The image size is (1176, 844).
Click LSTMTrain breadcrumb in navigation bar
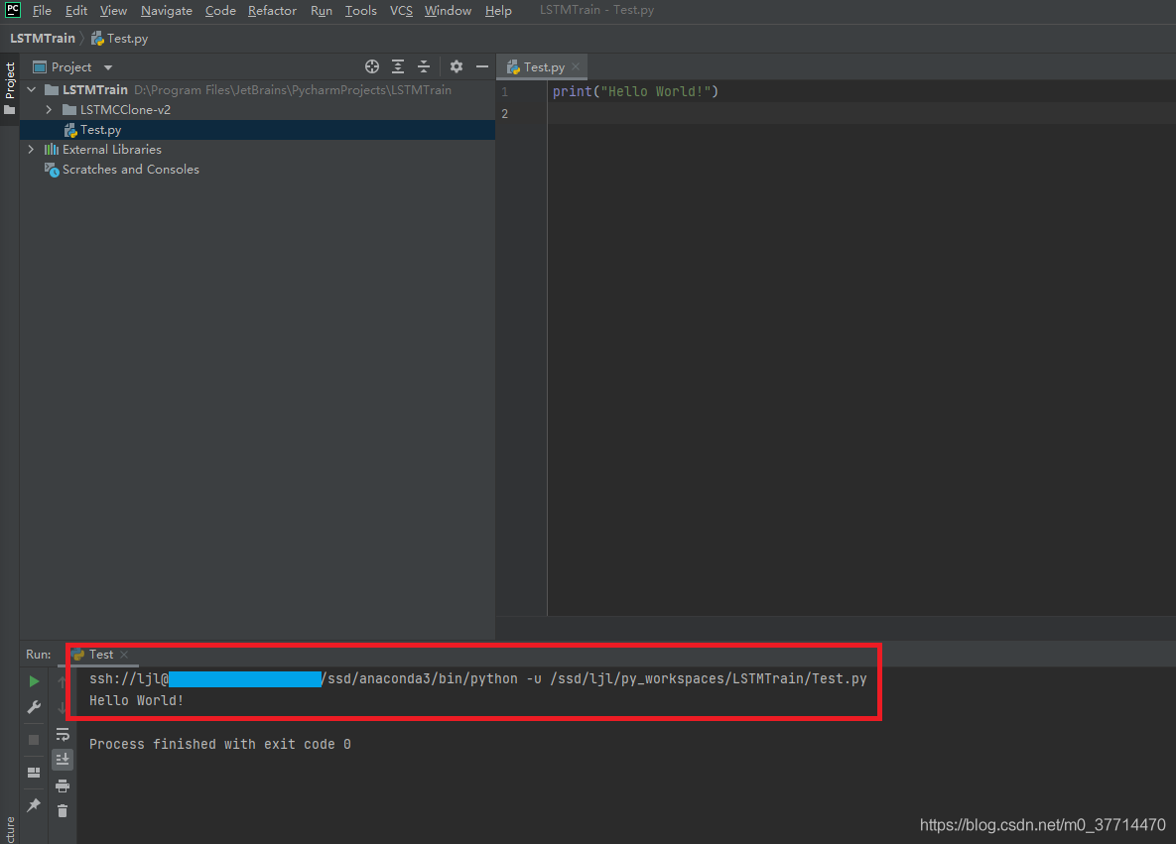(43, 39)
